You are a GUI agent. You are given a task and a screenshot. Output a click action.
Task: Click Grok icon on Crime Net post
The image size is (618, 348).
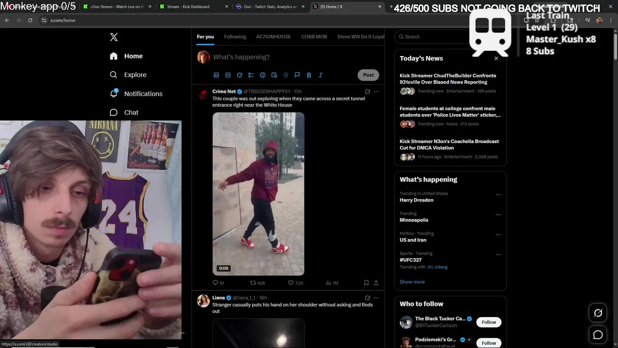click(x=367, y=91)
